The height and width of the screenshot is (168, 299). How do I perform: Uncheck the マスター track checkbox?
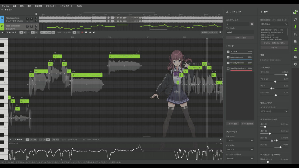(x=228, y=52)
